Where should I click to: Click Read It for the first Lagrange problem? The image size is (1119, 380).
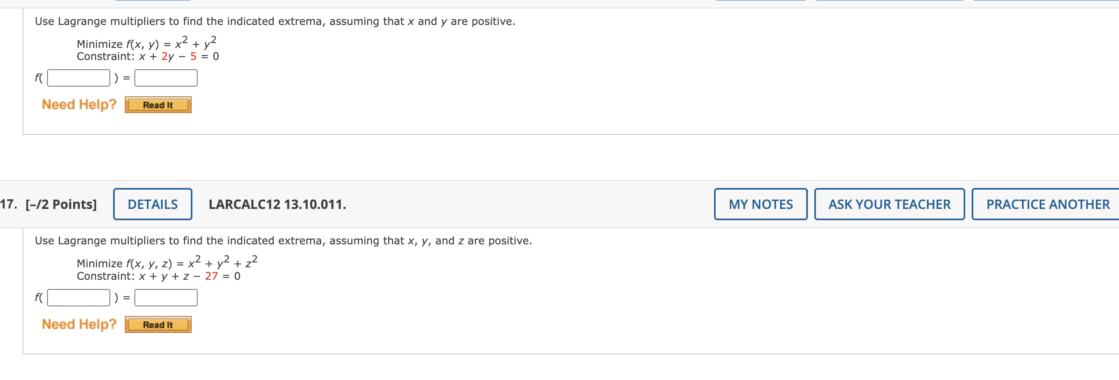pos(158,104)
